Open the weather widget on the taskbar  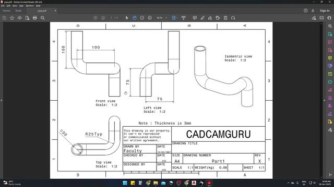coord(11,183)
